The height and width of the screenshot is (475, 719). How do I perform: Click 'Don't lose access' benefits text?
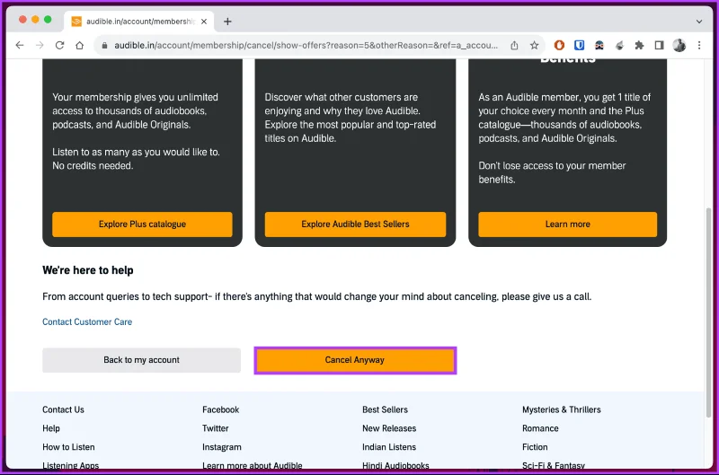tap(552, 172)
